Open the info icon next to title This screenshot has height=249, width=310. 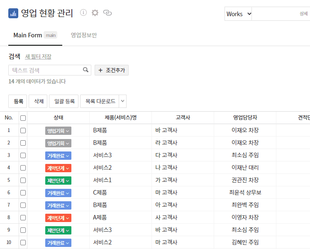pos(83,13)
